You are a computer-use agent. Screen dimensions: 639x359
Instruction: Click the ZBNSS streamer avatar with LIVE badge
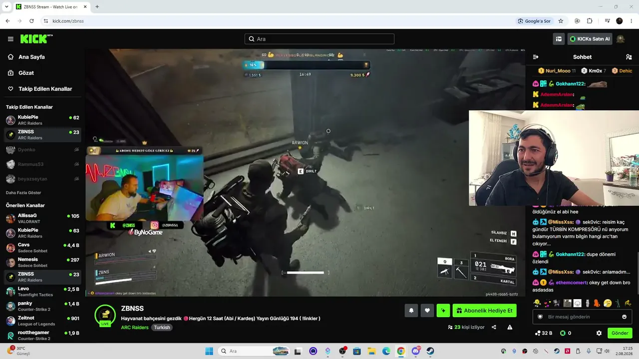(105, 316)
